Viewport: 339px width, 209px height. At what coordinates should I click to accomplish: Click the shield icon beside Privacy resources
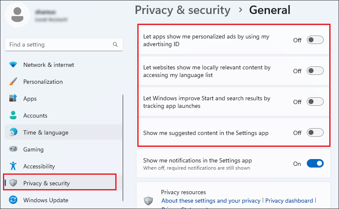tap(148, 201)
